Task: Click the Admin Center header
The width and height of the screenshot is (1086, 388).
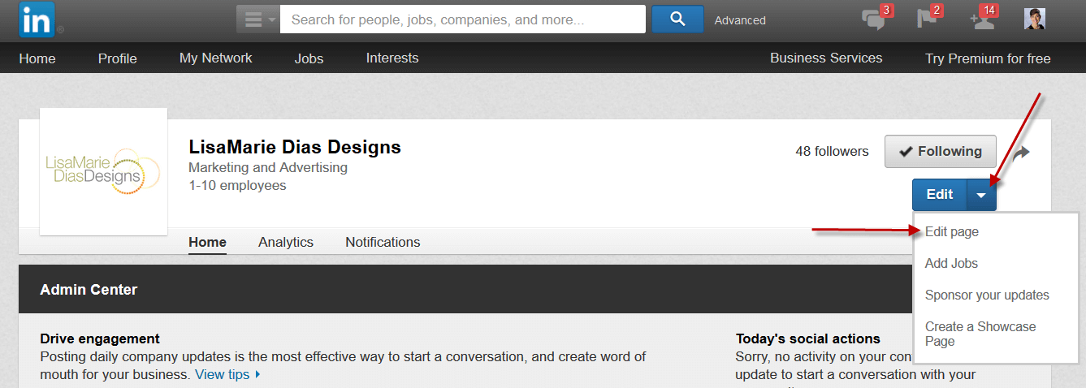Action: 89,290
